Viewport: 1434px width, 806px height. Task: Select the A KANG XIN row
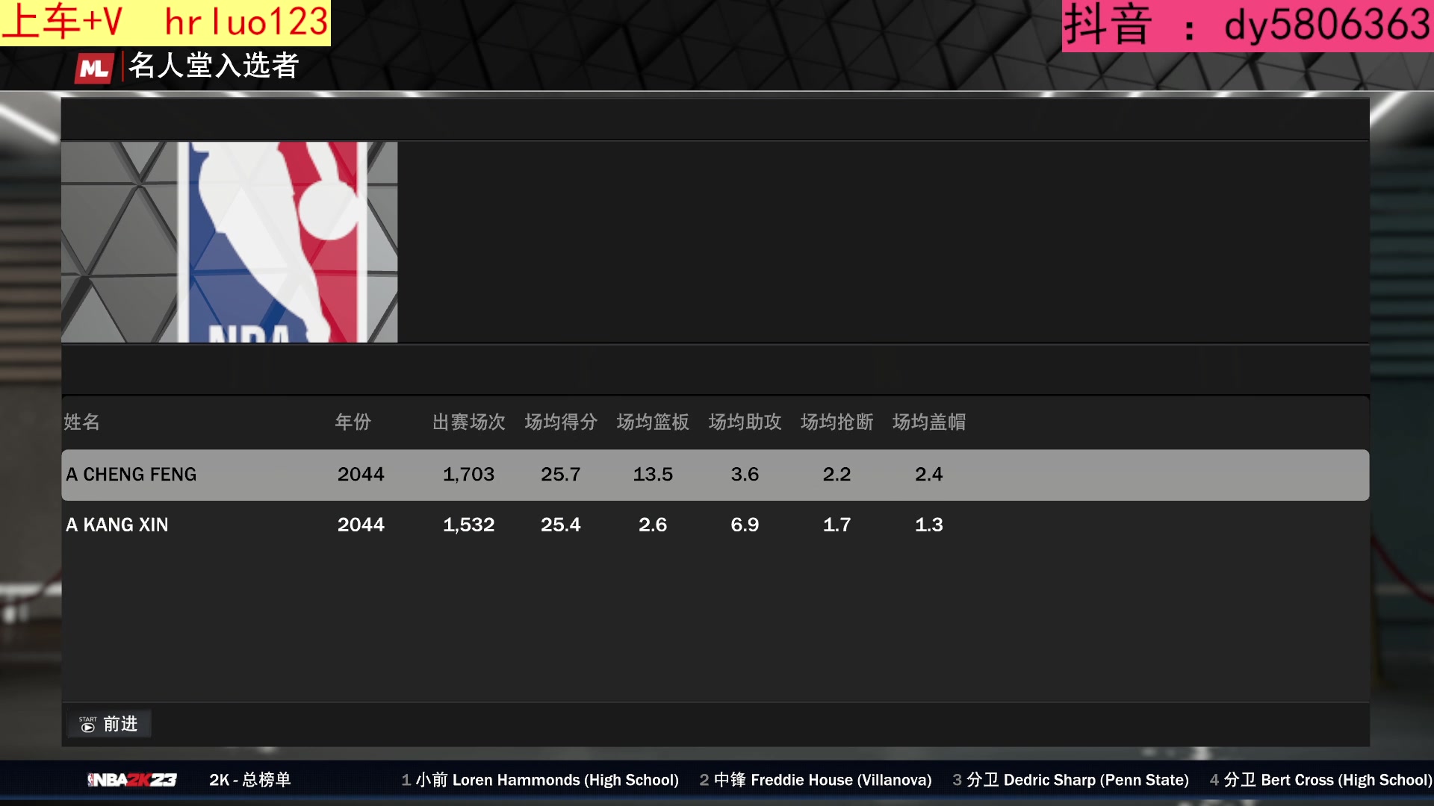point(715,525)
